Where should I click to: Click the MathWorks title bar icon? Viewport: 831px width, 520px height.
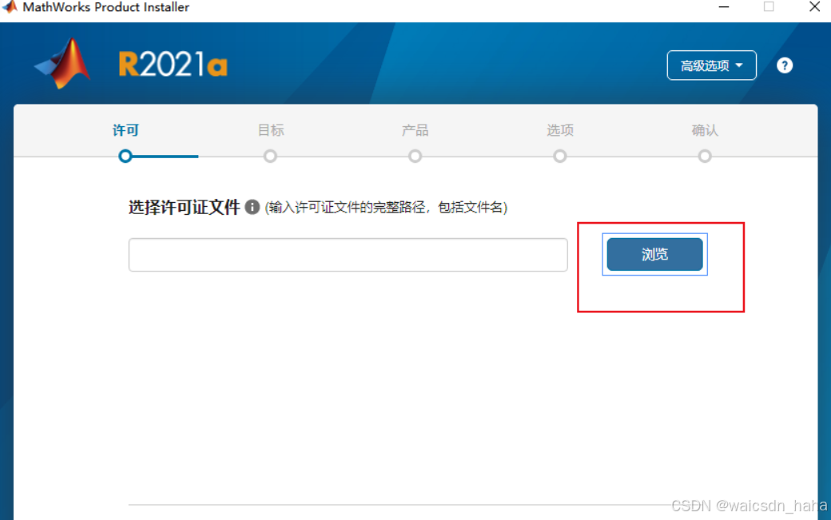tap(10, 7)
